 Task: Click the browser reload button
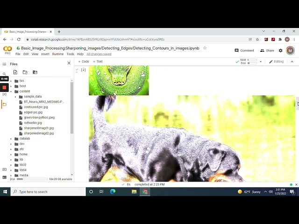(x=19, y=39)
